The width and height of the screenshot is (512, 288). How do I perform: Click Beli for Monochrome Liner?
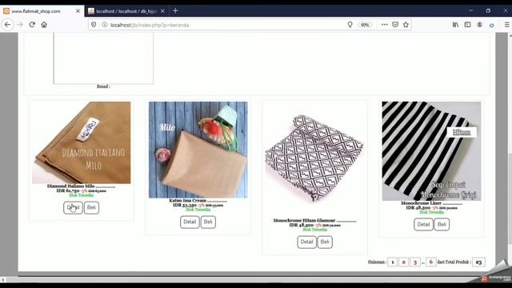442,225
